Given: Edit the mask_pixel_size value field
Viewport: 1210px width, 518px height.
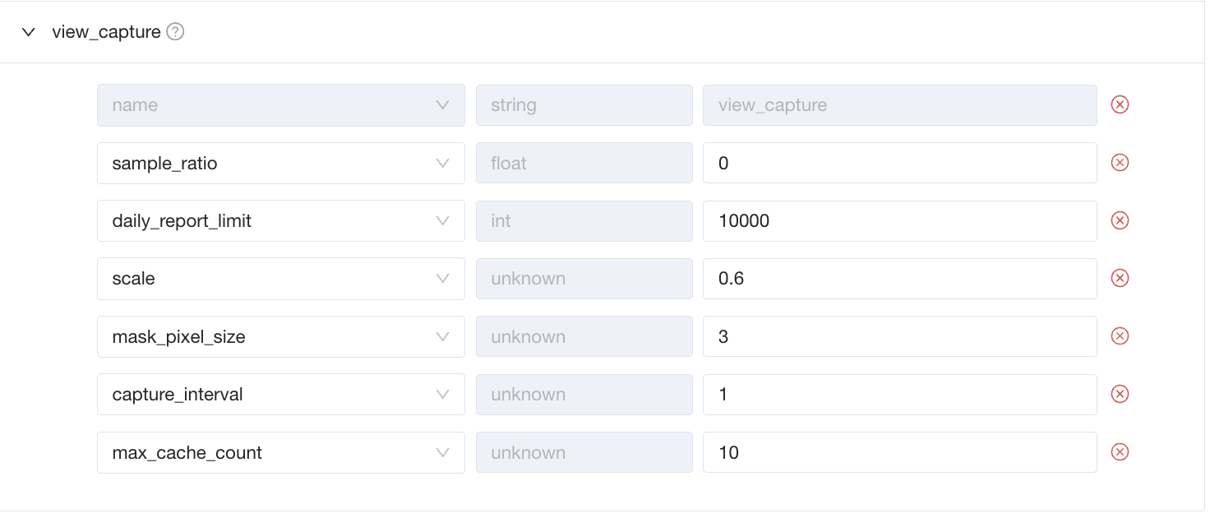Looking at the screenshot, I should coord(900,336).
